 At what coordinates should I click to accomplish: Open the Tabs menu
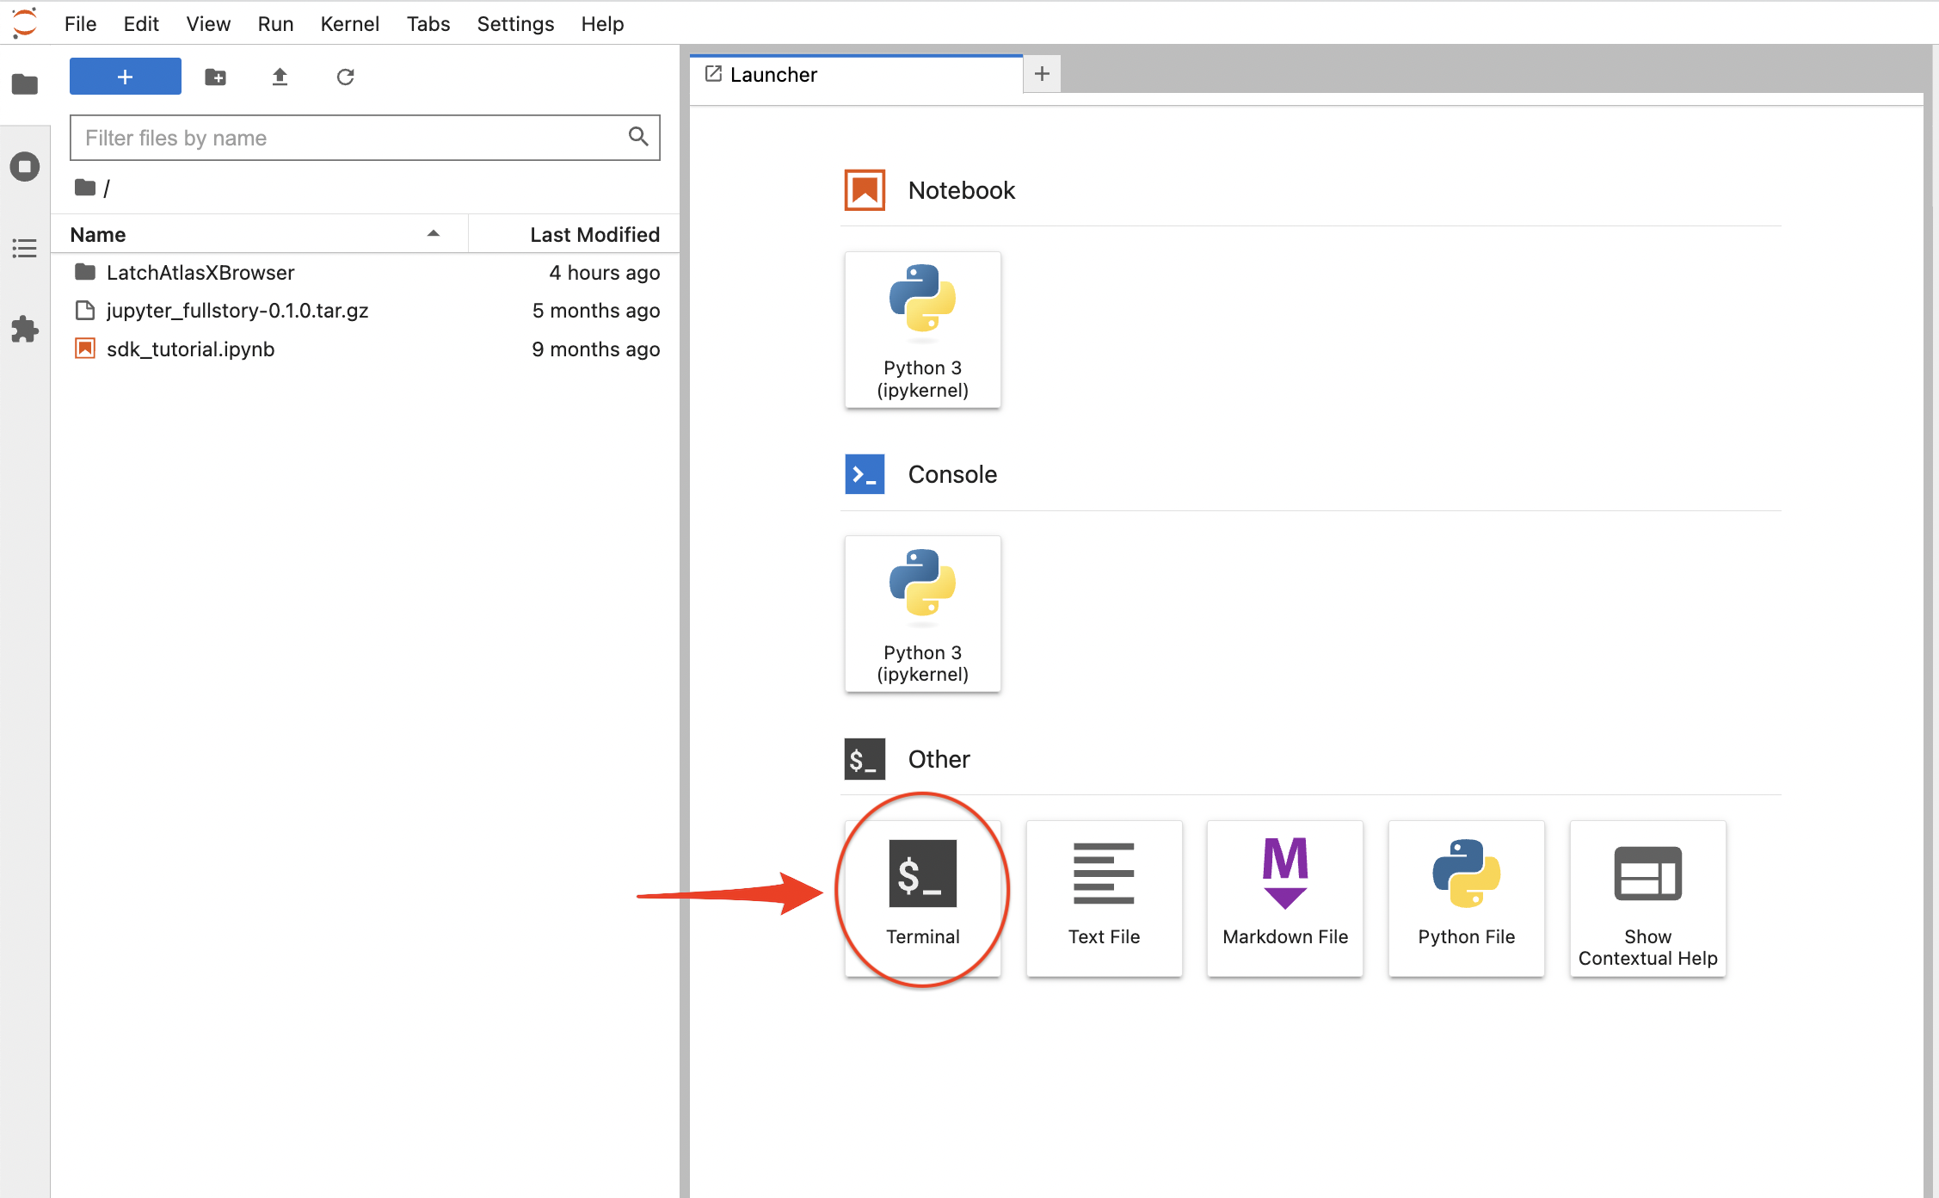[428, 24]
